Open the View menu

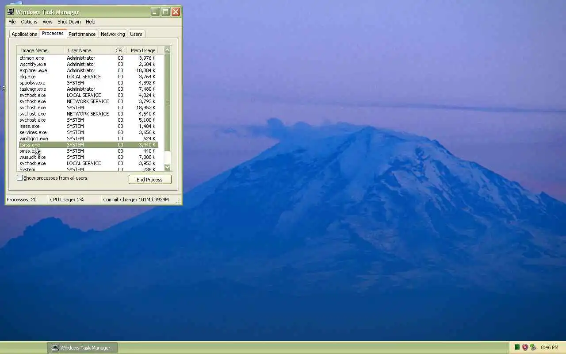[x=47, y=22]
